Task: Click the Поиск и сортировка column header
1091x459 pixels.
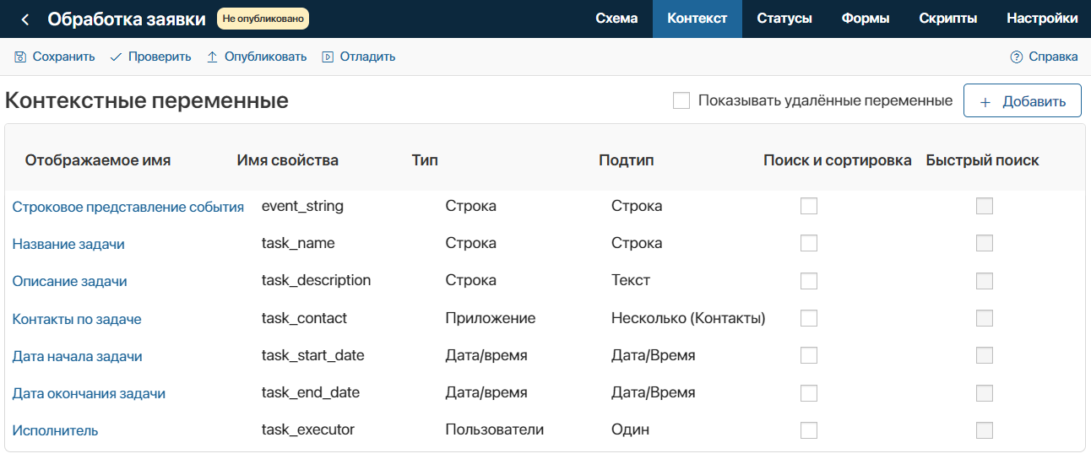Action: click(838, 160)
